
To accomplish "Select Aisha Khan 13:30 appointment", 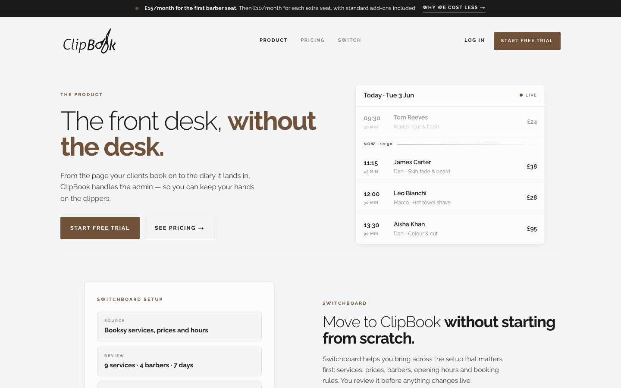I will click(450, 229).
